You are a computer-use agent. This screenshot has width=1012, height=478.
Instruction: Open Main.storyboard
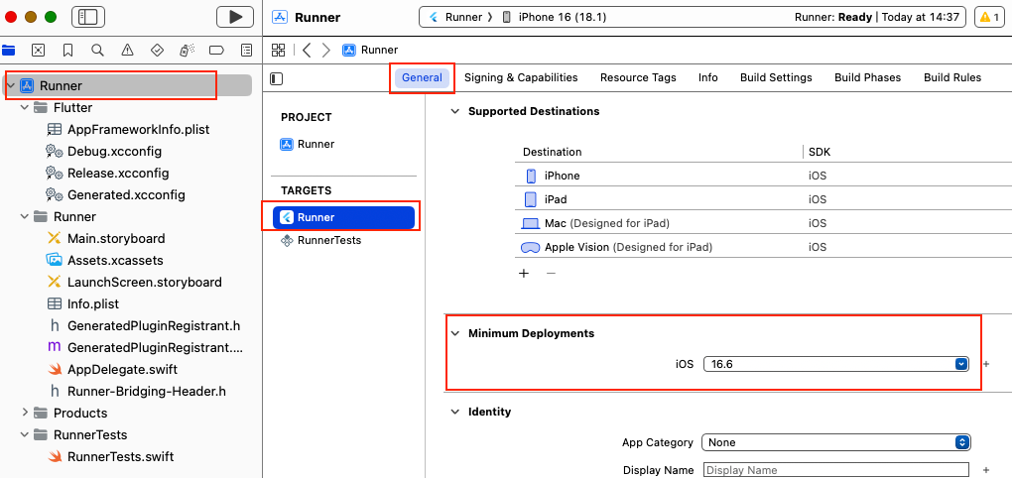[x=106, y=239]
